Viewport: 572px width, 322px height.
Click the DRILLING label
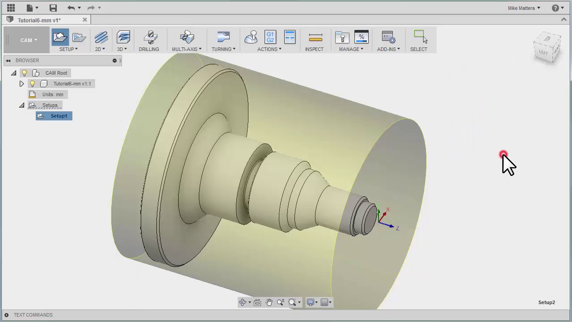coord(149,49)
